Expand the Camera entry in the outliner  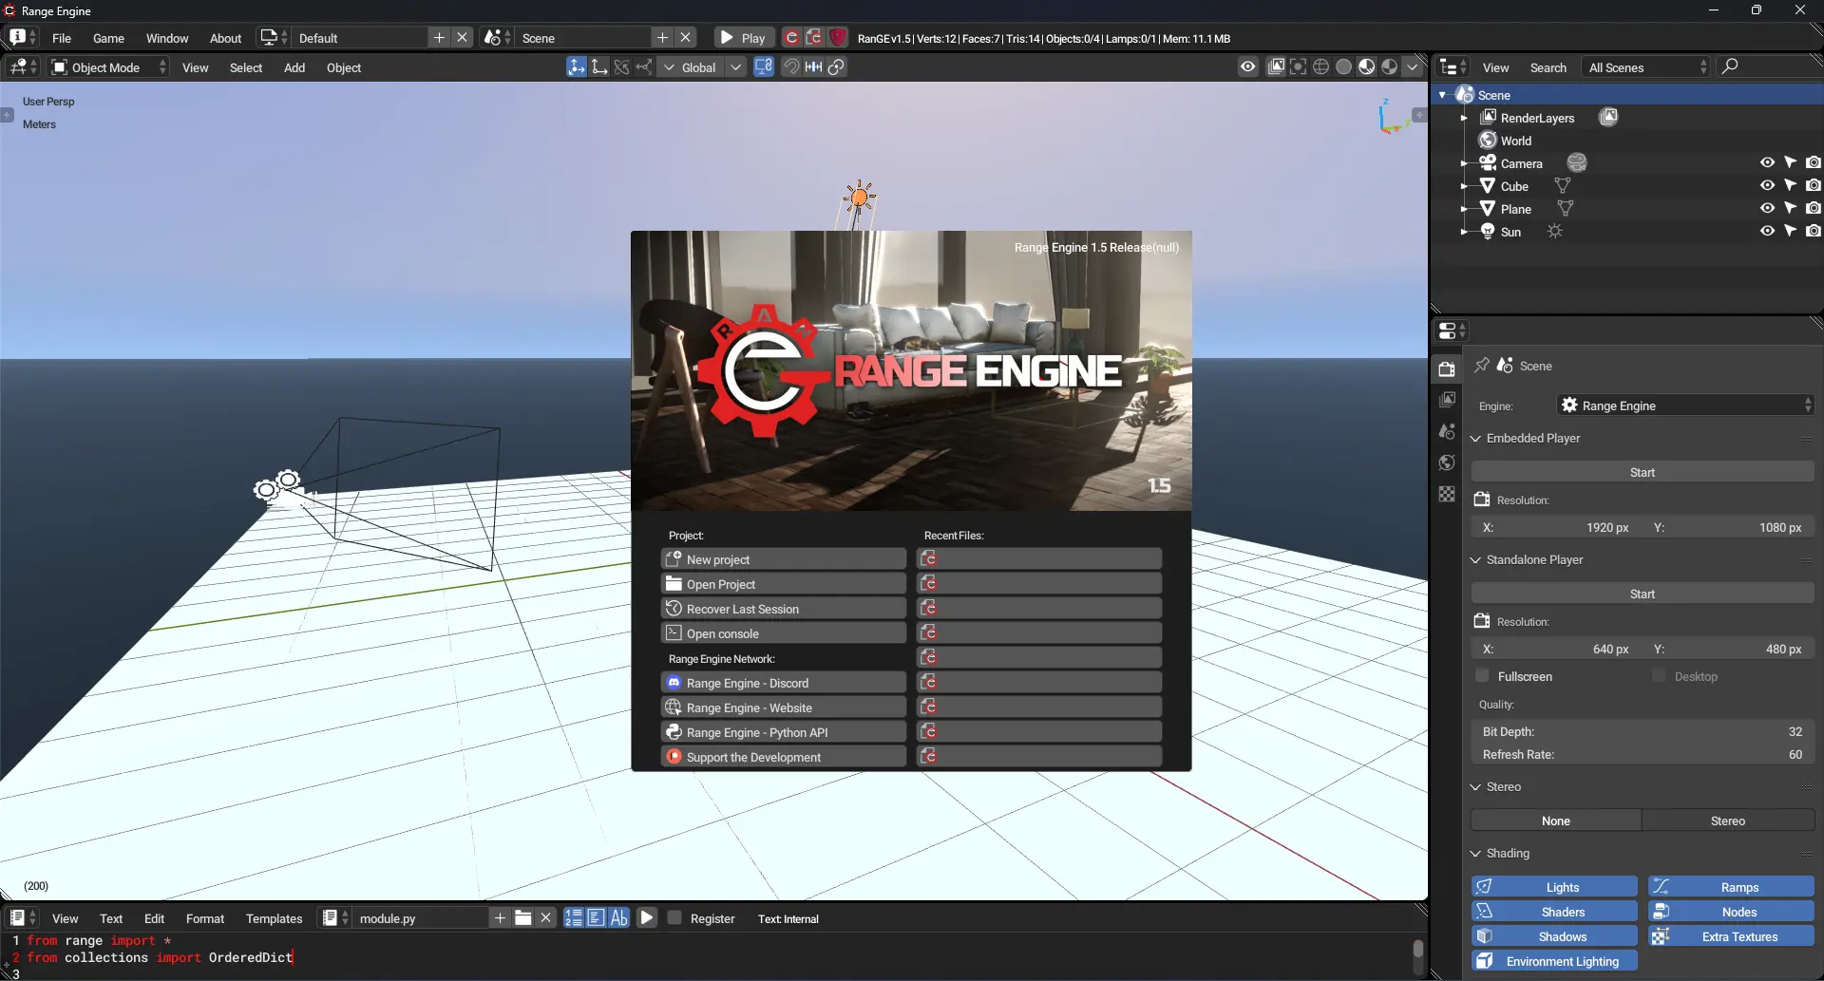1463,162
